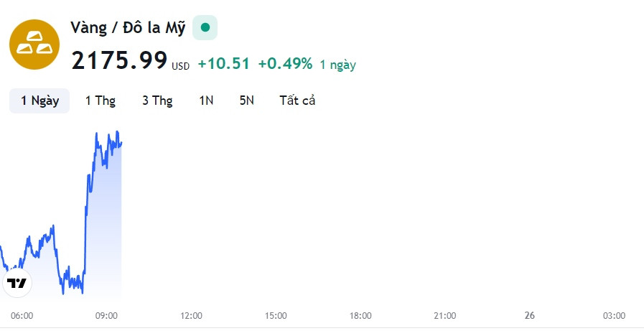This screenshot has height=331, width=644.
Task: Click the USD currency label
Action: (x=180, y=66)
